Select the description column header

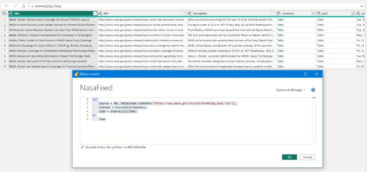click(x=232, y=14)
